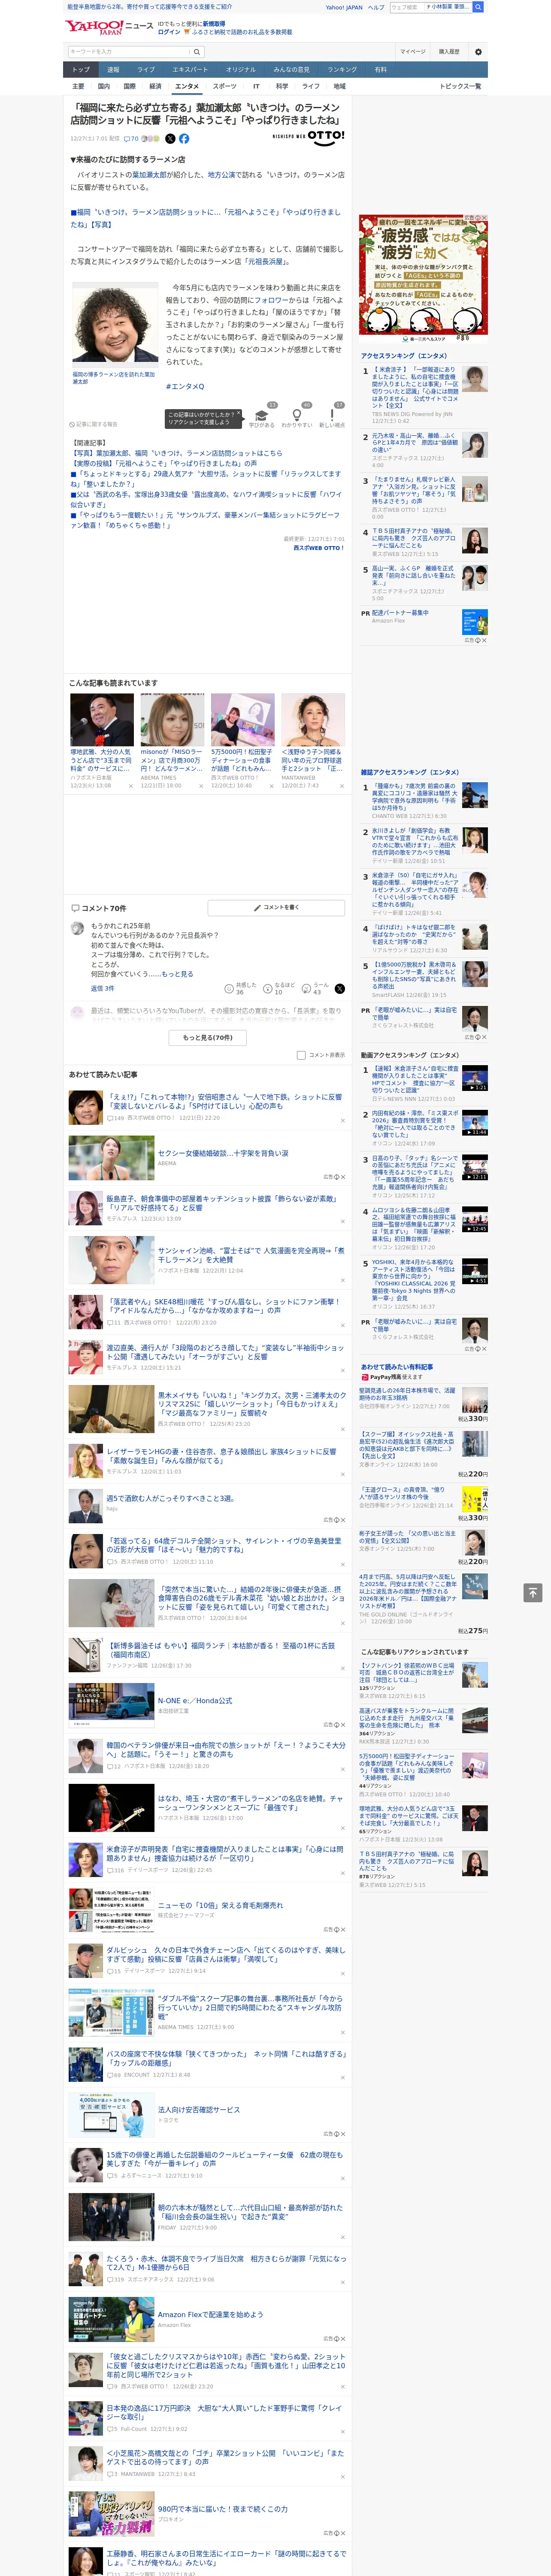This screenshot has height=2576, width=551.
Task: Open 5万5000円 松田聖子 recommended thumbnail
Action: [242, 719]
